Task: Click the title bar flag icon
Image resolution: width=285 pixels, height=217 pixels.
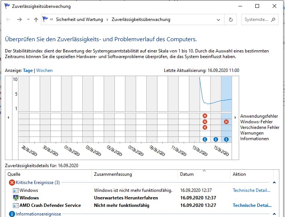Action: tap(7, 6)
